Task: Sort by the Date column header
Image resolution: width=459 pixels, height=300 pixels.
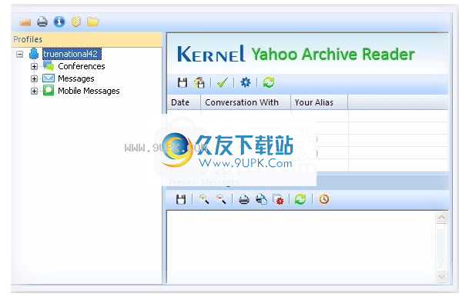Action: 184,102
